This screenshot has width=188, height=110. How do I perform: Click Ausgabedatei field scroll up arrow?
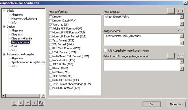pyautogui.click(x=182, y=36)
